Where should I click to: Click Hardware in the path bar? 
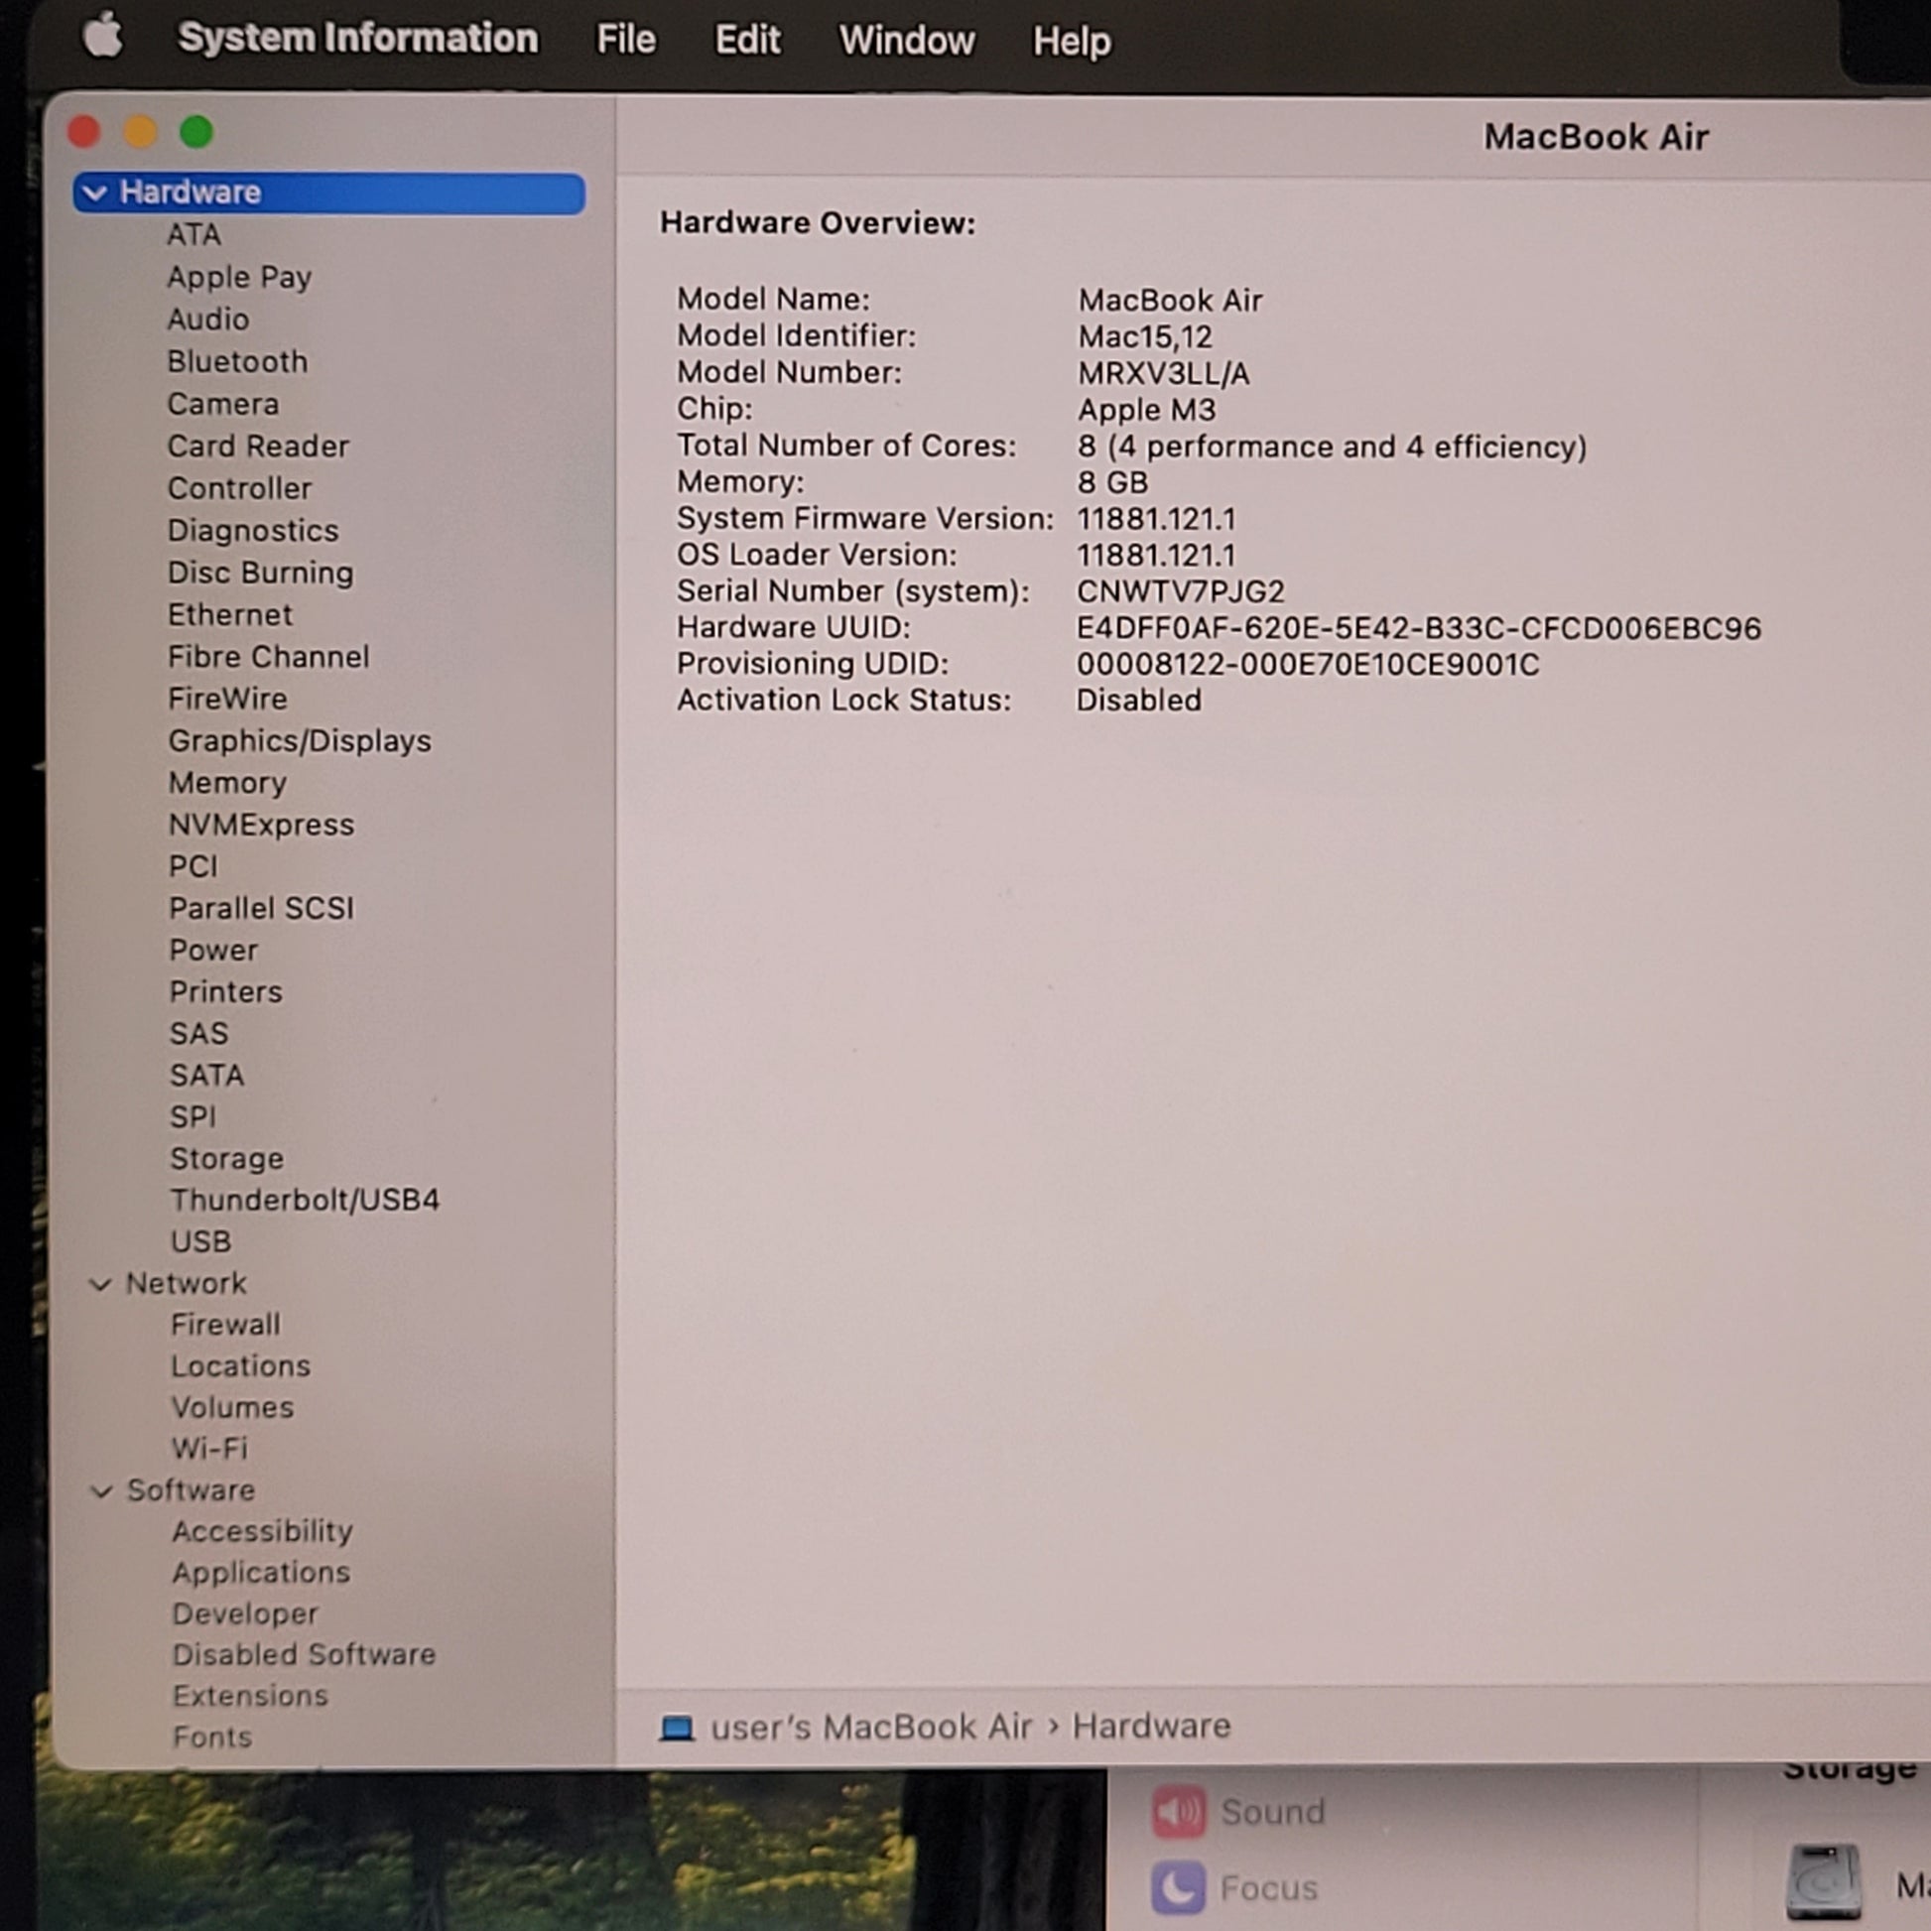tap(1151, 1727)
